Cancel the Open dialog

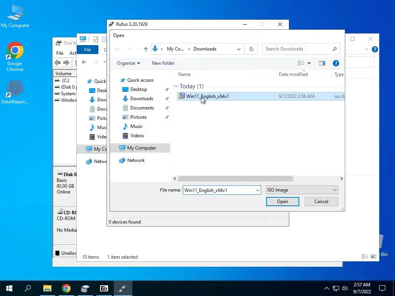coord(321,202)
